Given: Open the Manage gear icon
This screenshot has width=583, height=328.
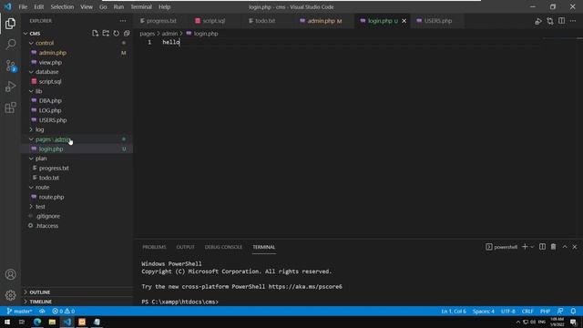Looking at the screenshot, I should click(x=10, y=295).
